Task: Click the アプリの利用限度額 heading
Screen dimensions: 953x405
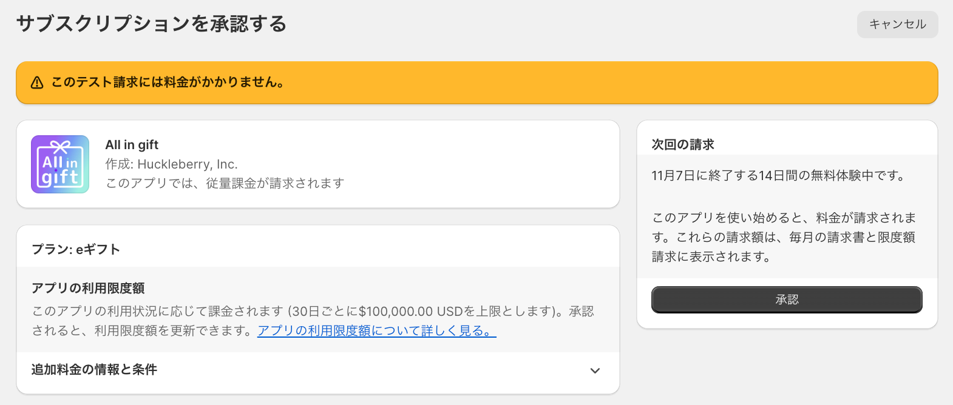Action: click(x=88, y=289)
